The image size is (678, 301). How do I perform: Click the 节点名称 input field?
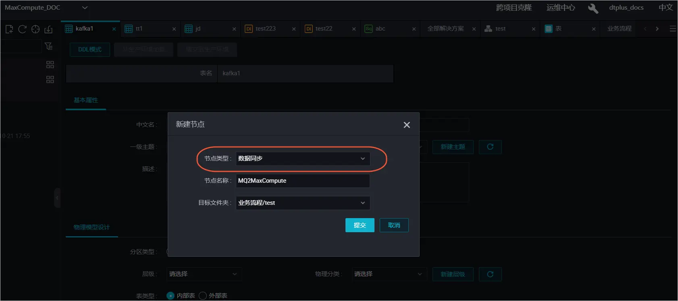coord(303,181)
